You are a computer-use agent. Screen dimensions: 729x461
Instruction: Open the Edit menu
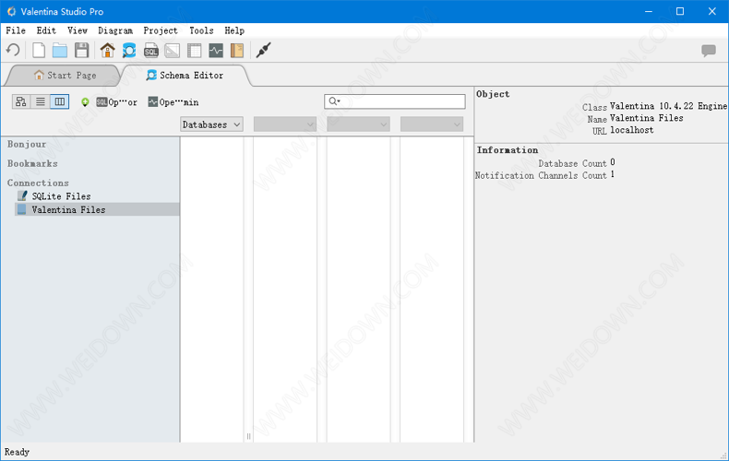tap(46, 30)
